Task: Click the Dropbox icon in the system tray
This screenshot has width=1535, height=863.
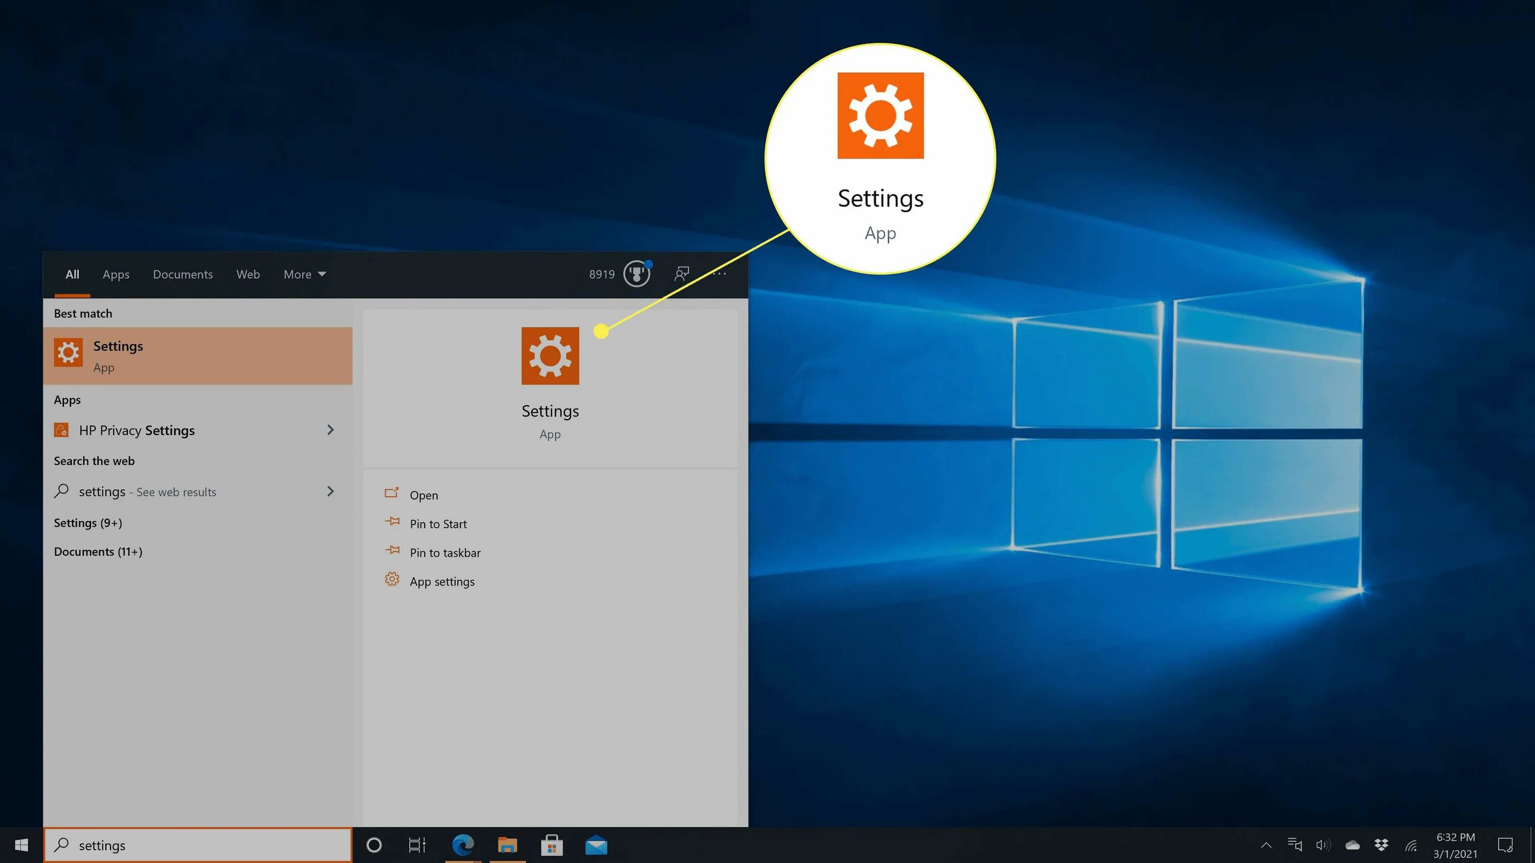Action: click(1382, 845)
